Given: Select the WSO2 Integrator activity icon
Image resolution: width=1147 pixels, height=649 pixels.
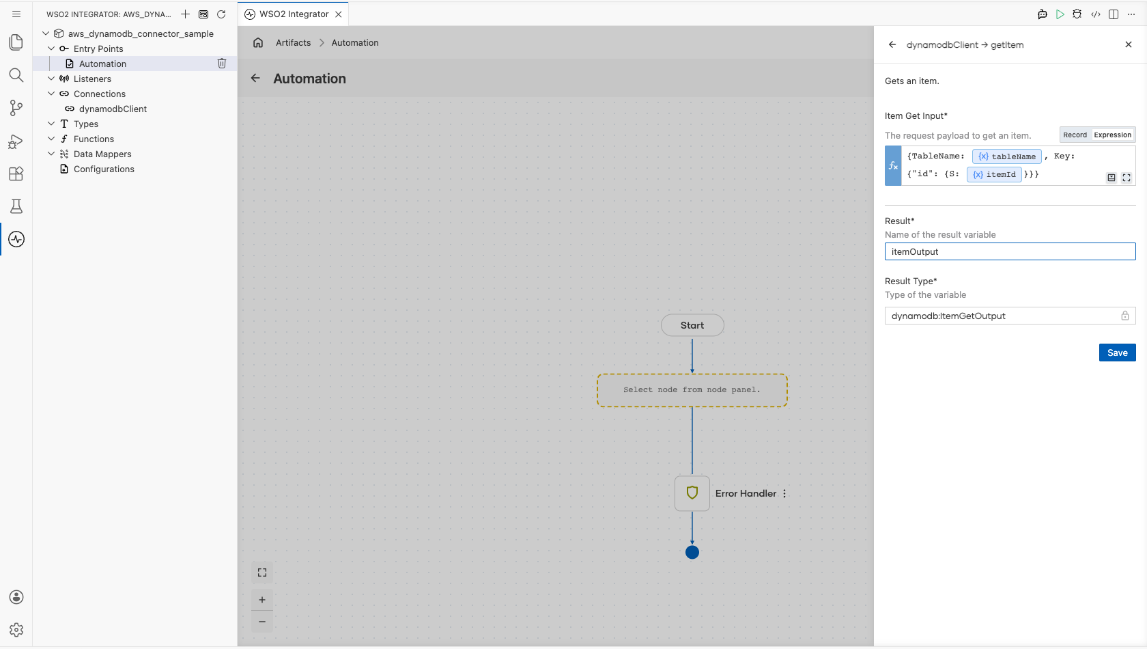Looking at the screenshot, I should (16, 239).
